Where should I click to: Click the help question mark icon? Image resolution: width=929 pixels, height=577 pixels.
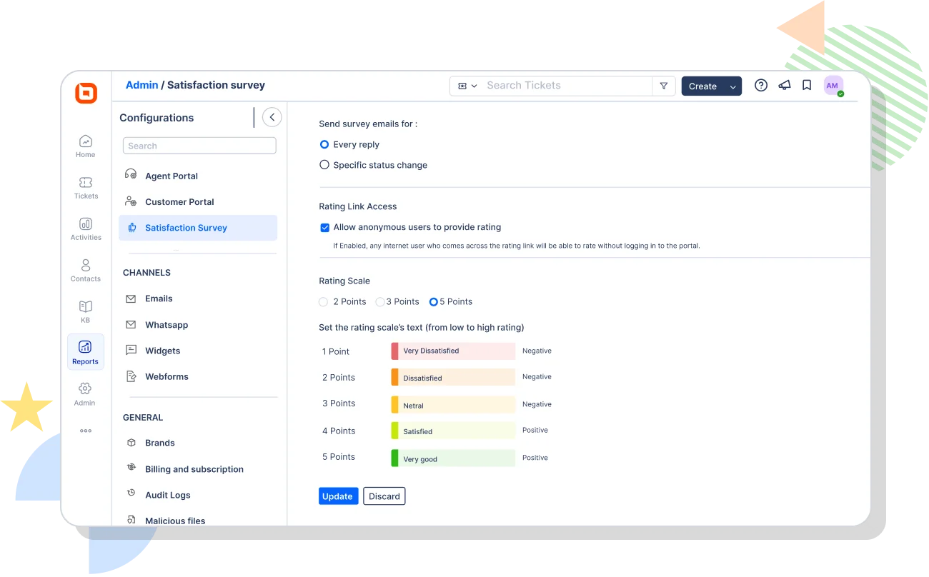click(x=760, y=85)
